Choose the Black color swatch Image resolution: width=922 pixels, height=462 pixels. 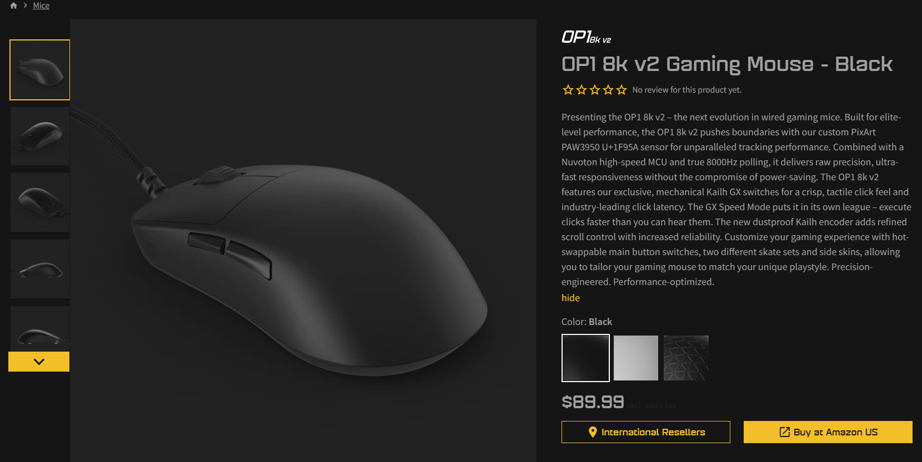tap(585, 358)
